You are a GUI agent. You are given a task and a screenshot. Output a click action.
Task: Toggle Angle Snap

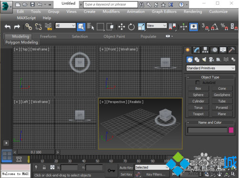coord(215,27)
